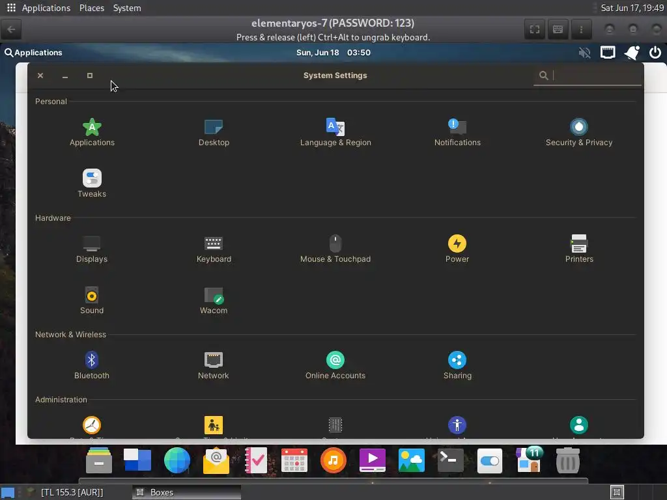Launch Files from the dock

(99, 460)
